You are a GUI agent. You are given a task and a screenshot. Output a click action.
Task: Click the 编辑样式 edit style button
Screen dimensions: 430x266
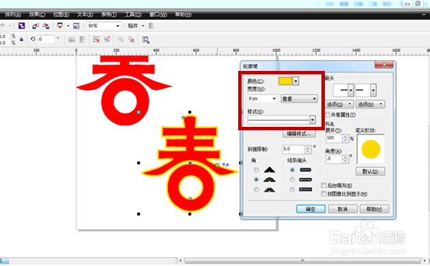coord(299,134)
